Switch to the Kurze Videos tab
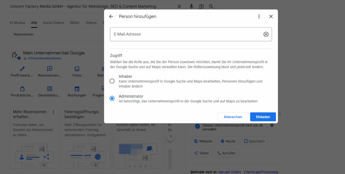This screenshot has height=174, width=345. tap(53, 23)
